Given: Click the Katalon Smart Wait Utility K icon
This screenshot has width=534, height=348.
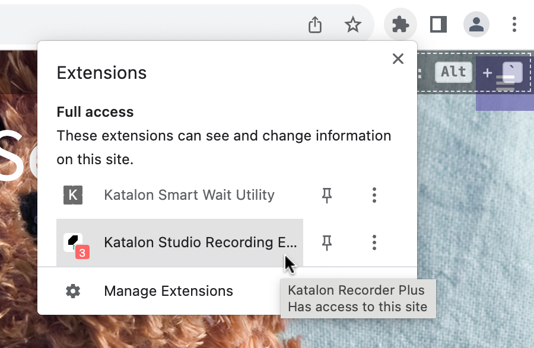Looking at the screenshot, I should click(73, 195).
